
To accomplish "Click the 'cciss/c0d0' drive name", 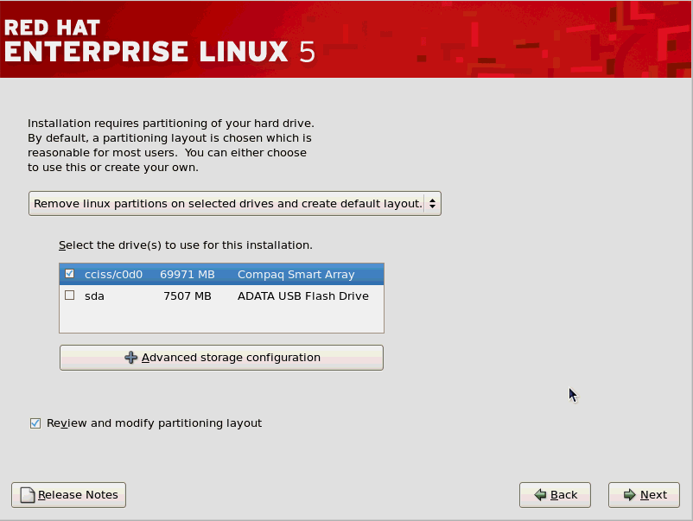I will [113, 275].
